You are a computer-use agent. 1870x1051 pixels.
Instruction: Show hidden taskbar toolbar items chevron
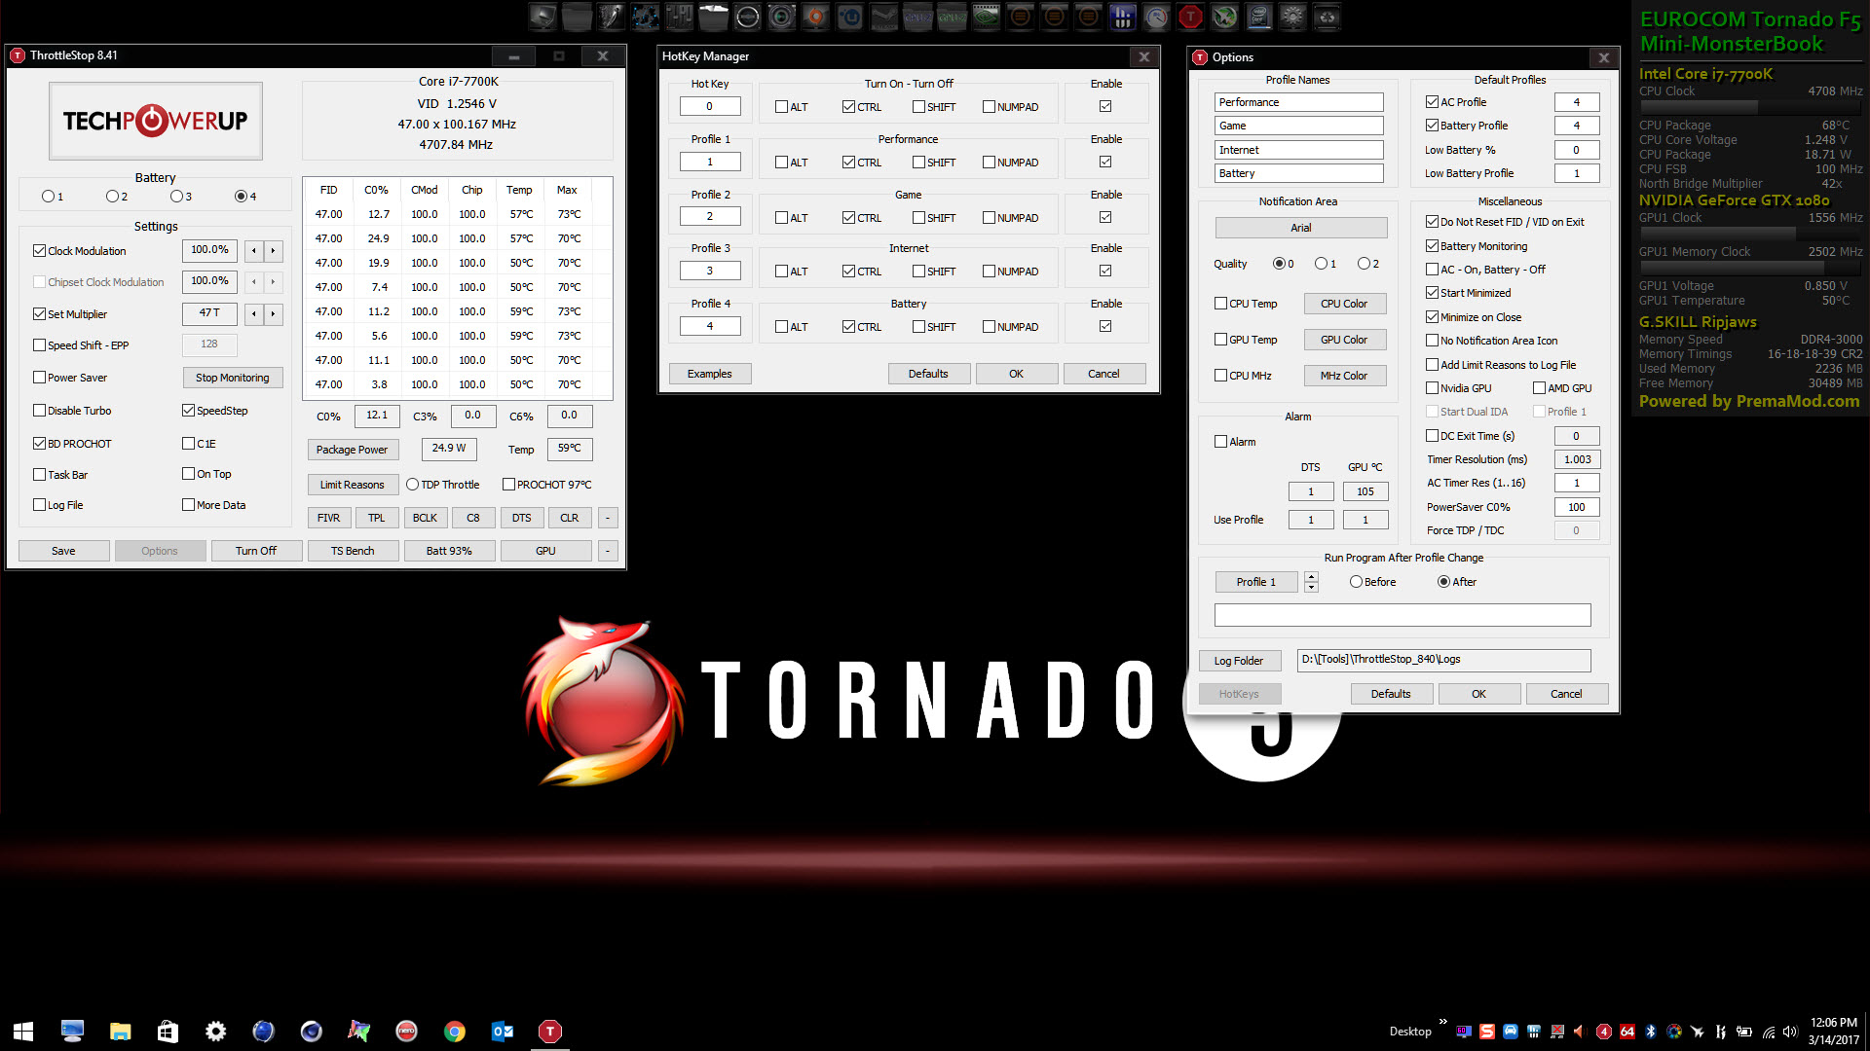point(1443,1021)
